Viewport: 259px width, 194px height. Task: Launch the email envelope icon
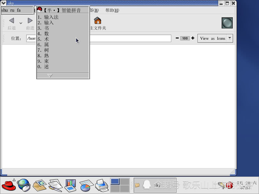pyautogui.click(x=39, y=185)
